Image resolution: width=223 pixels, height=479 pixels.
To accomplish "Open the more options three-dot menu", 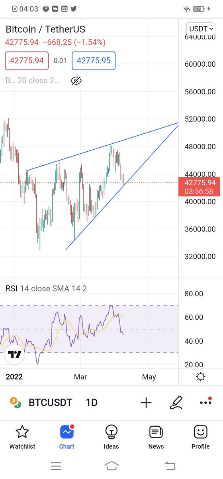I will [x=205, y=402].
